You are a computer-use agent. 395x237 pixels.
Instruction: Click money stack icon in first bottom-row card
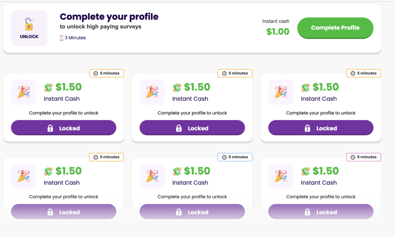click(48, 172)
